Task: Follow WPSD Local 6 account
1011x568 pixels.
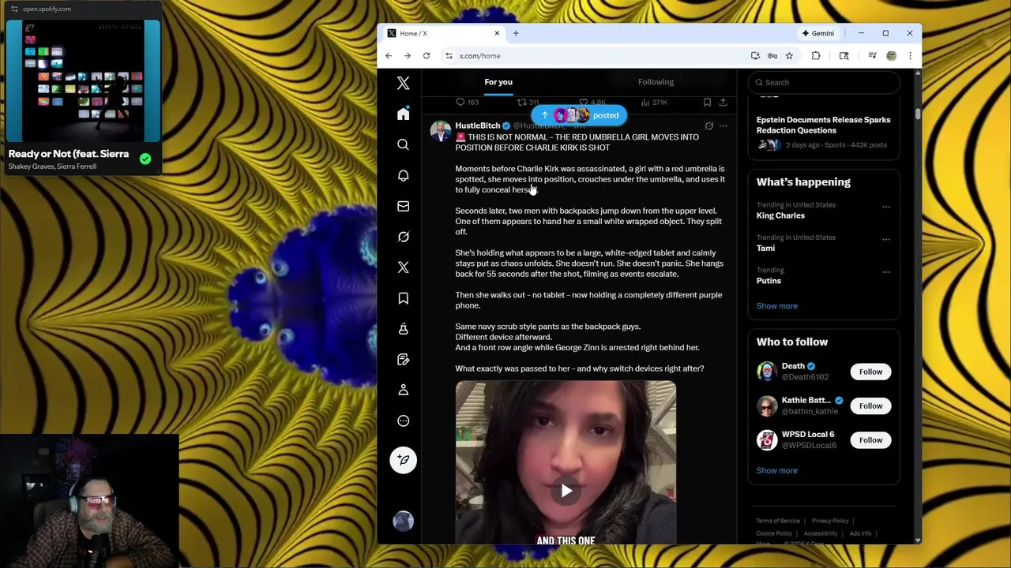Action: (870, 440)
